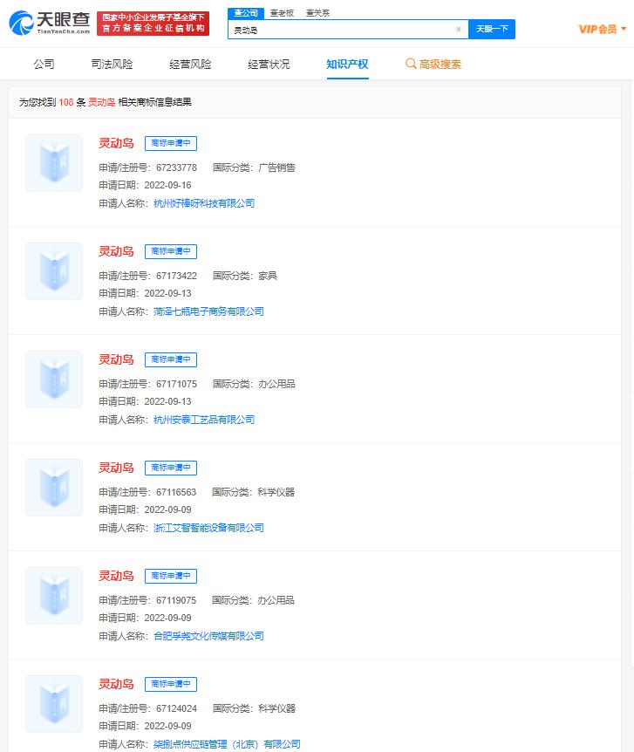Click 商标申请中 tag for application 67119075

tap(171, 576)
